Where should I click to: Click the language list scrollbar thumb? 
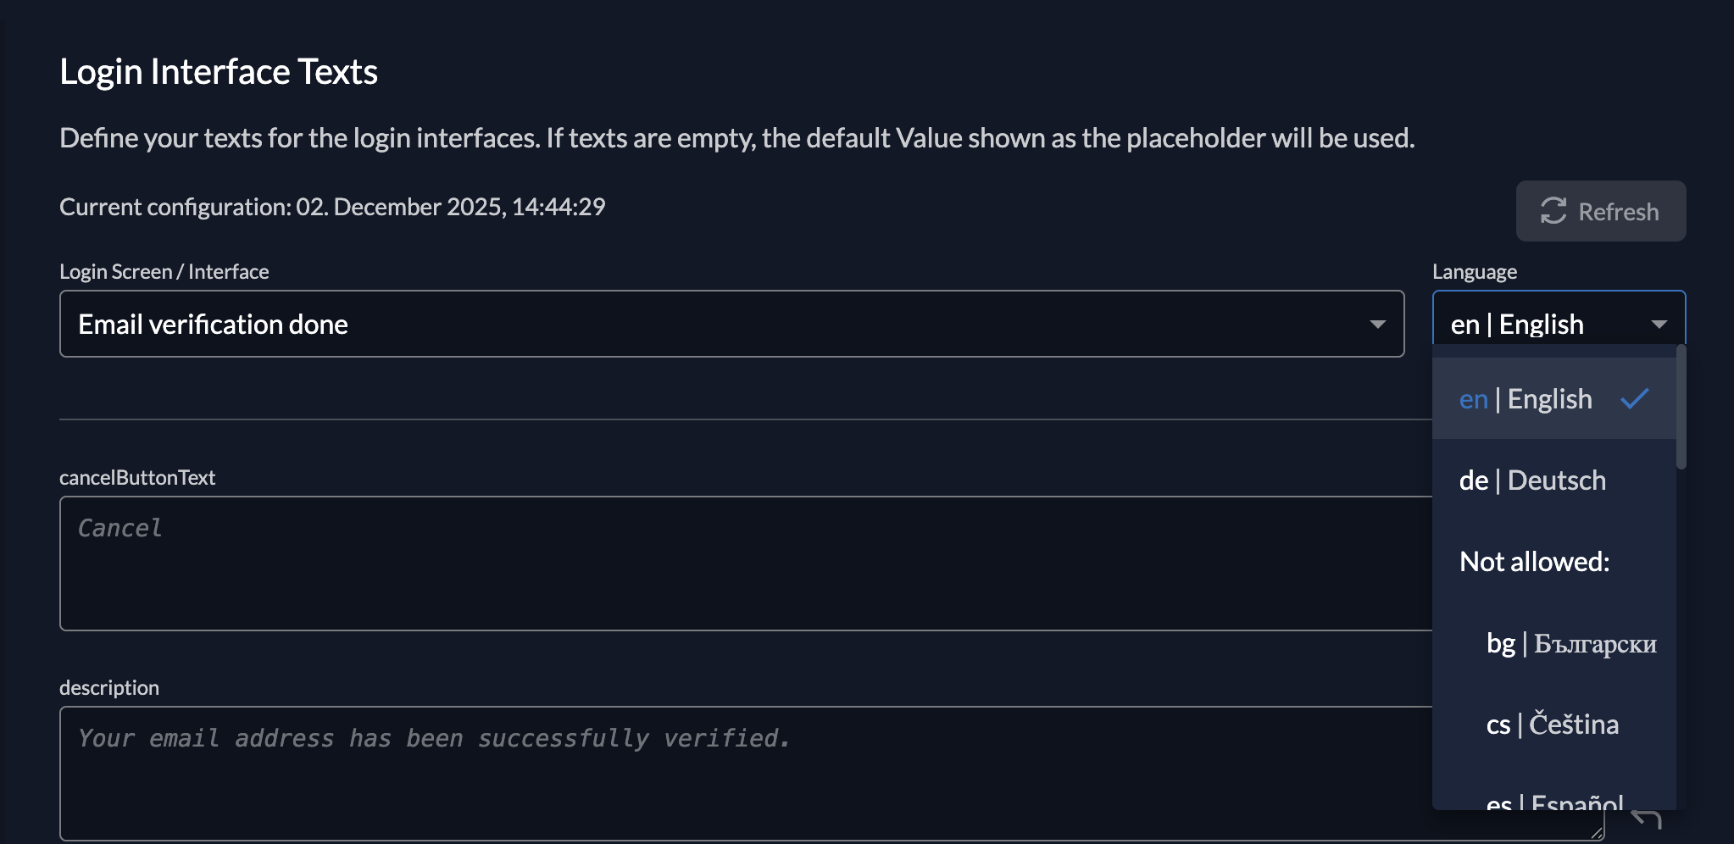[1681, 407]
